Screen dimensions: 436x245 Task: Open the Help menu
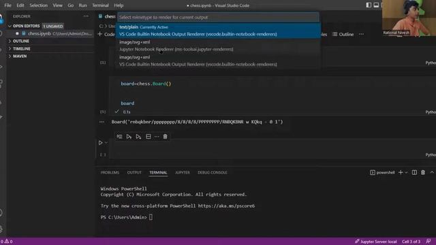[x=119, y=5]
